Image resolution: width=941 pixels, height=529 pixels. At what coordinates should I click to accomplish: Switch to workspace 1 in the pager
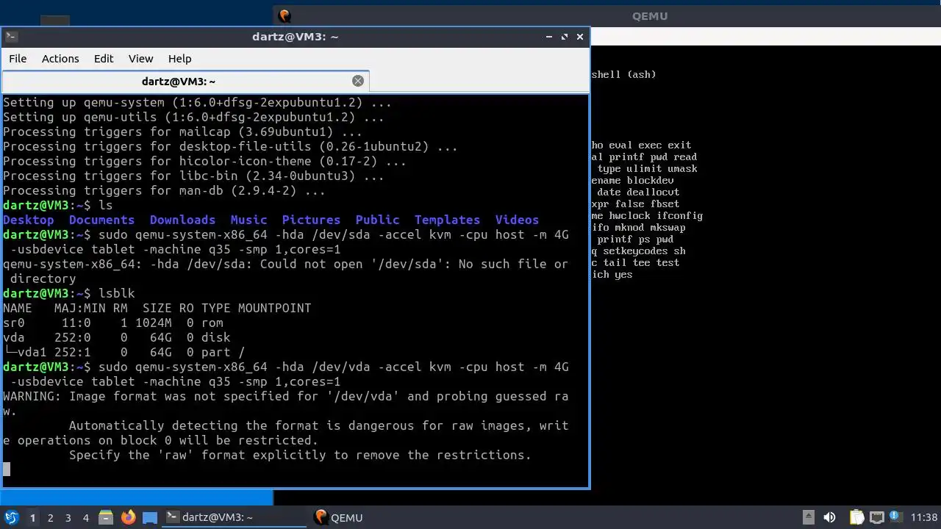coord(32,517)
